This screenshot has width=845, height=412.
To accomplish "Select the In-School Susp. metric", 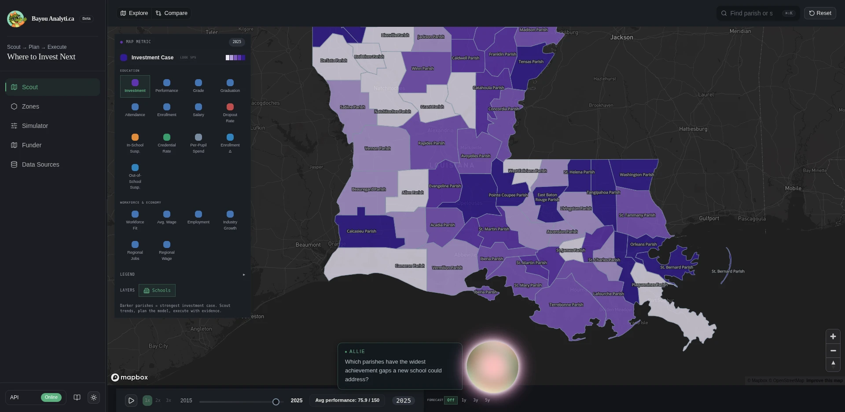I will pos(135,143).
